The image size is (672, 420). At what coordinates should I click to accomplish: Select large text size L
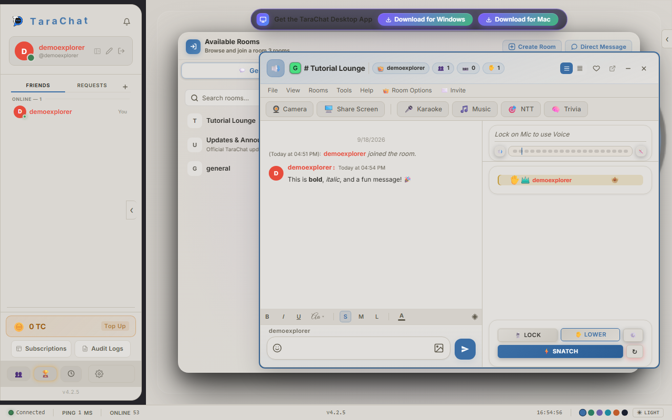(377, 317)
